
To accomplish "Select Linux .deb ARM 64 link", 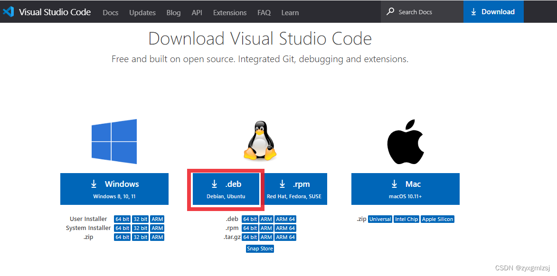I will pos(285,219).
